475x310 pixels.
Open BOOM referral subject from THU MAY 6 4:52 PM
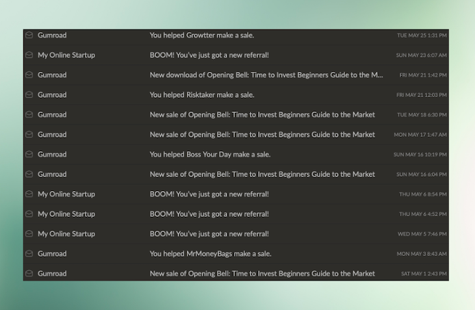209,214
